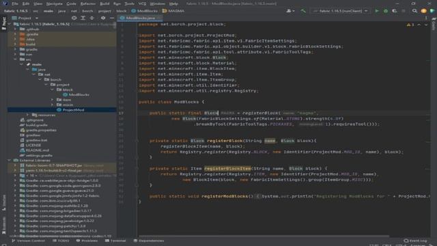Open the Terminal tool window
This screenshot has width=437, height=246.
point(115,241)
